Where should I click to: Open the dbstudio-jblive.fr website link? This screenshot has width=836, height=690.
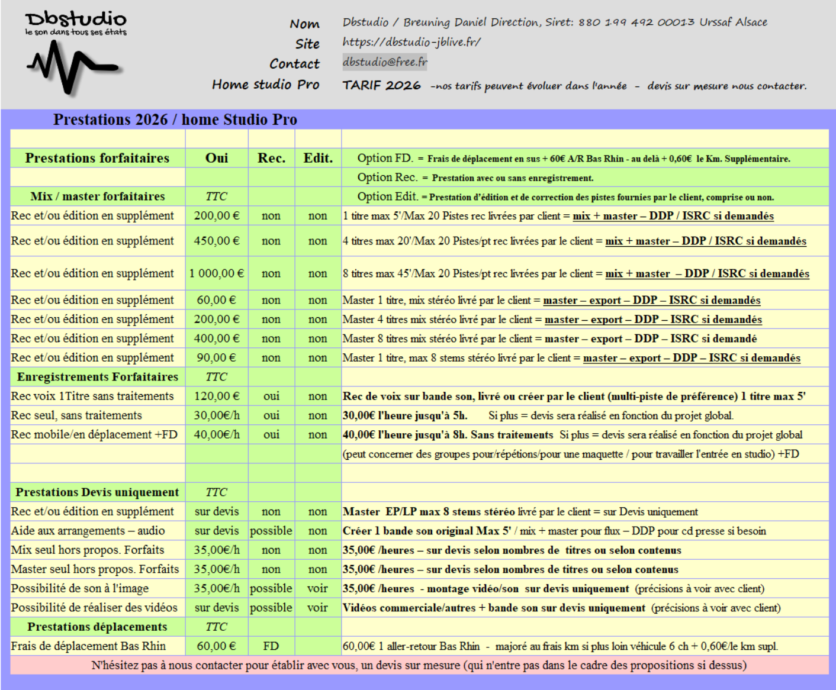click(411, 42)
